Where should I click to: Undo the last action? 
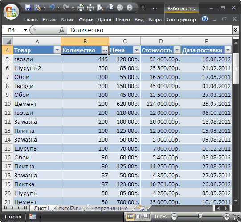pos(53,7)
